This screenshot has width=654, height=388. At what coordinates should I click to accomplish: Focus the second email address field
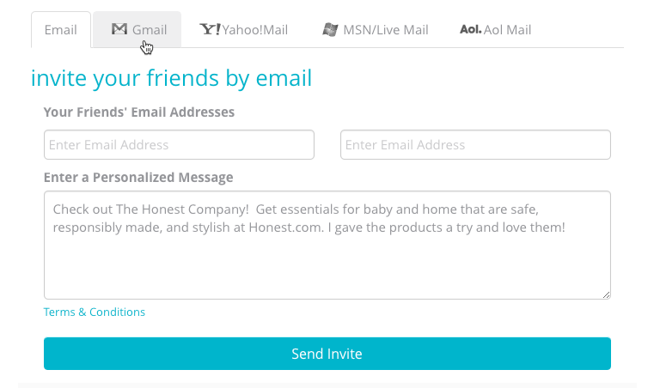(x=475, y=144)
